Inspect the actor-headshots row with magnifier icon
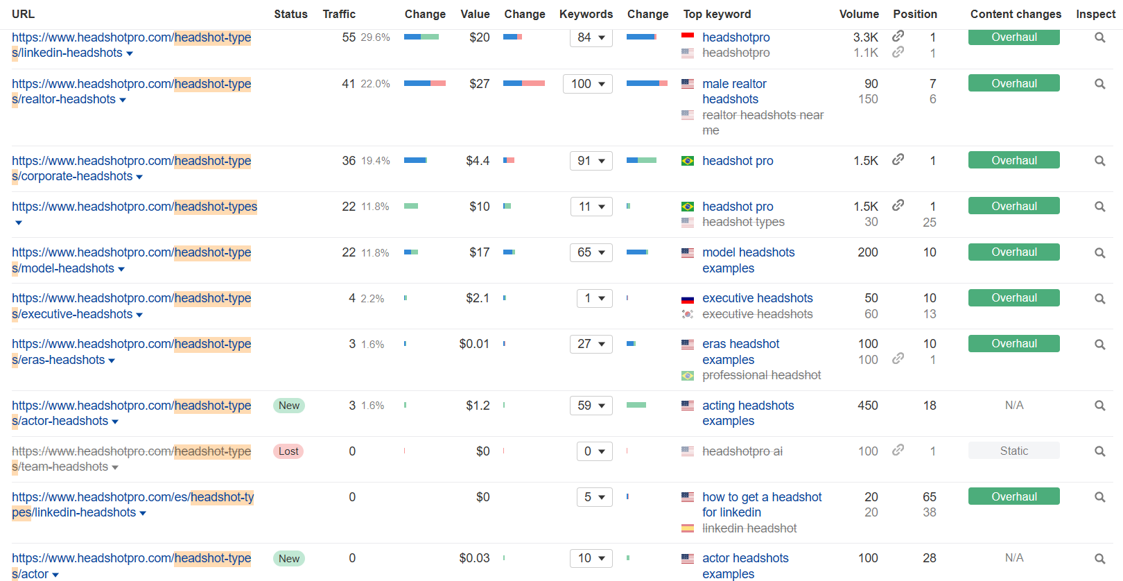The width and height of the screenshot is (1123, 581). click(x=1099, y=406)
